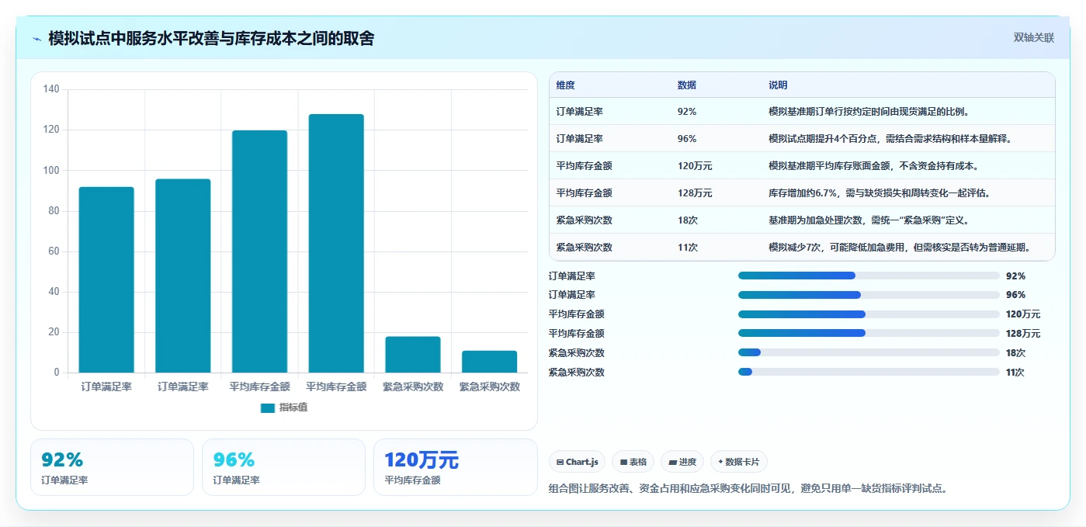Click the 平均库存金额 chart bar reaching 128
Viewport: 1086px width, 527px height.
click(336, 243)
